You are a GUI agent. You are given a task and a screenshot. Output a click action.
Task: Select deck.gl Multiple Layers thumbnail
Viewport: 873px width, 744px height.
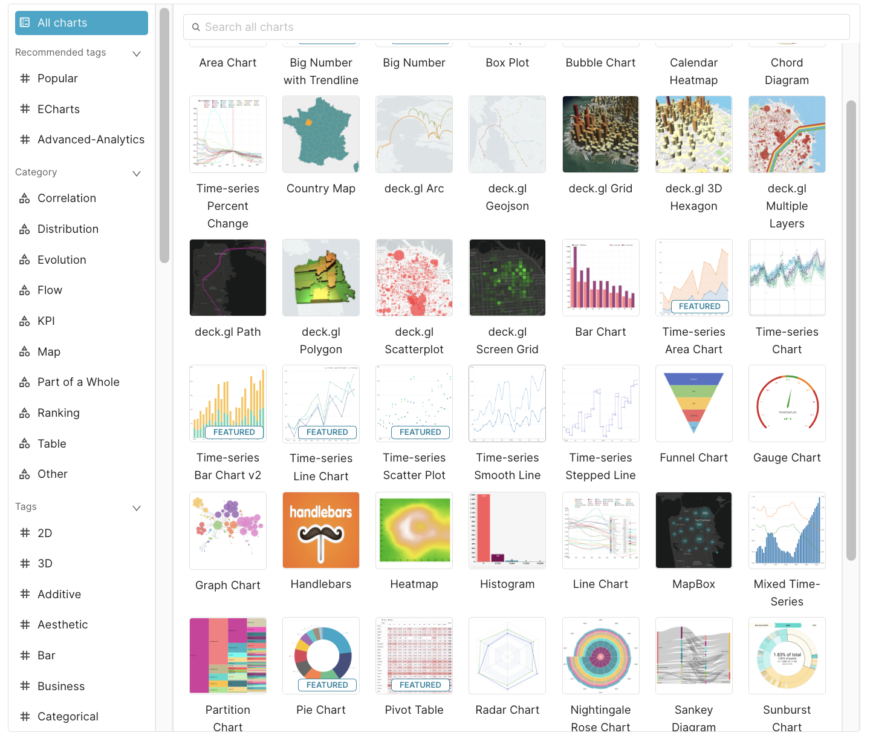point(787,134)
